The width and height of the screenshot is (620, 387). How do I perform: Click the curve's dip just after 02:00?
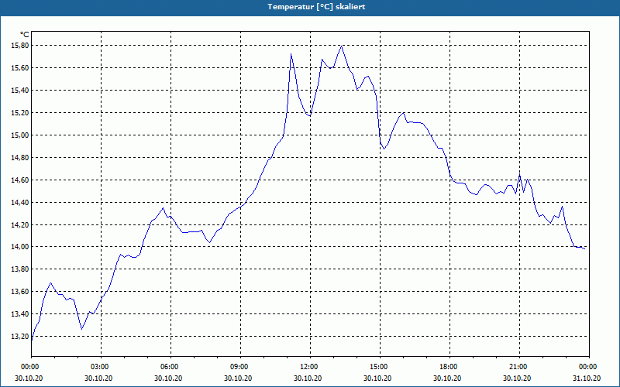[81, 328]
